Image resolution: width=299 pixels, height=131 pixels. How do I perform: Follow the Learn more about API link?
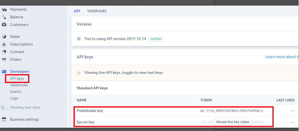point(282,57)
